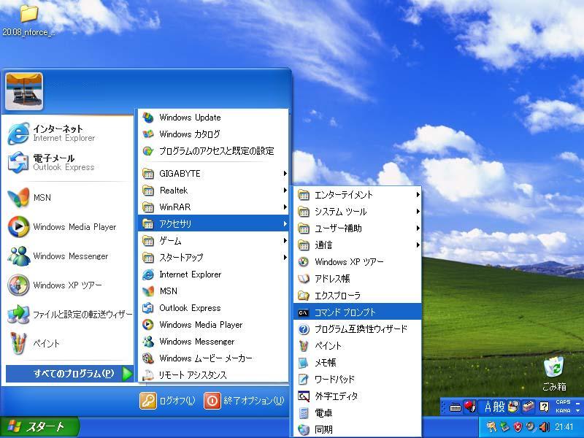The image size is (584, 438).
Task: Open アドレス帳 from accessories
Action: tap(358, 279)
